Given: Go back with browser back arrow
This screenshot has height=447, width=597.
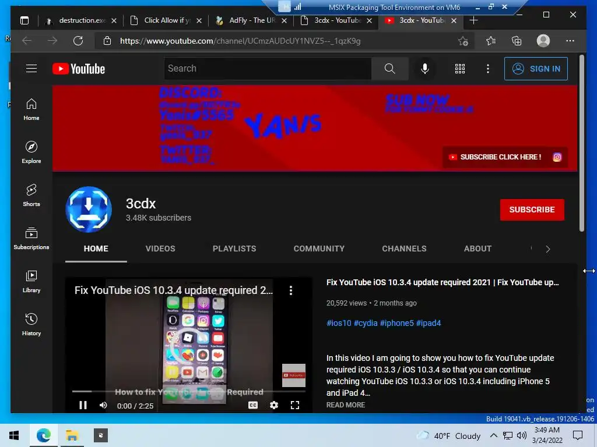Looking at the screenshot, I should click(27, 41).
